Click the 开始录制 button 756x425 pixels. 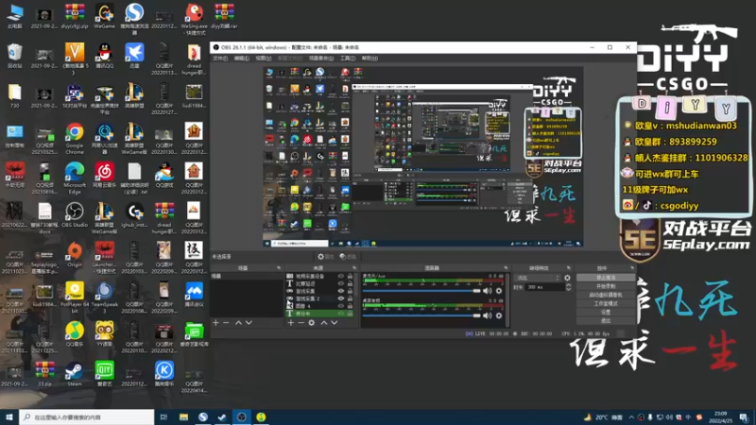606,286
